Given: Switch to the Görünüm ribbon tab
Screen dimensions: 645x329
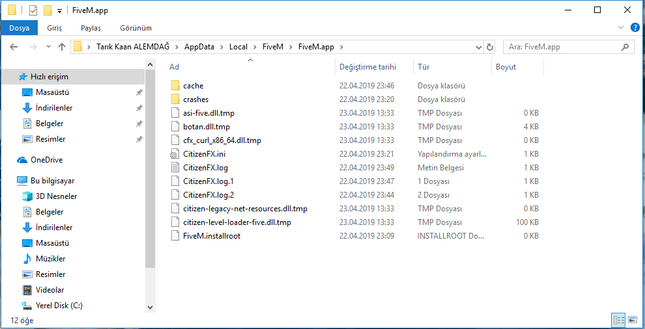Looking at the screenshot, I should tap(136, 28).
